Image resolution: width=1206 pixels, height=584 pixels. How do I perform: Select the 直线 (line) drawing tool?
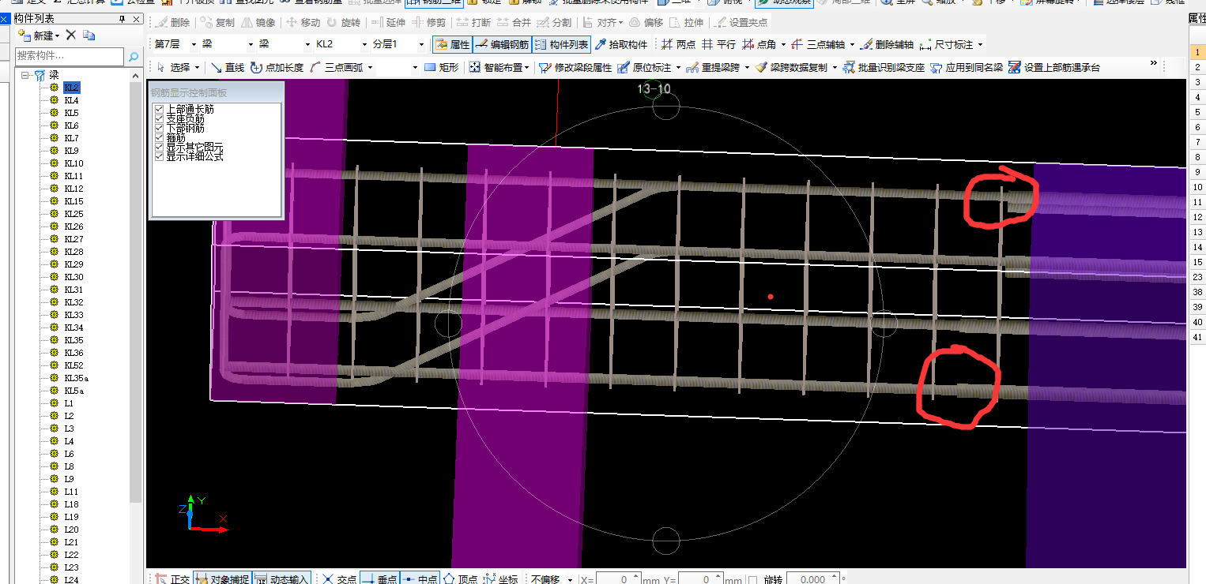[228, 68]
